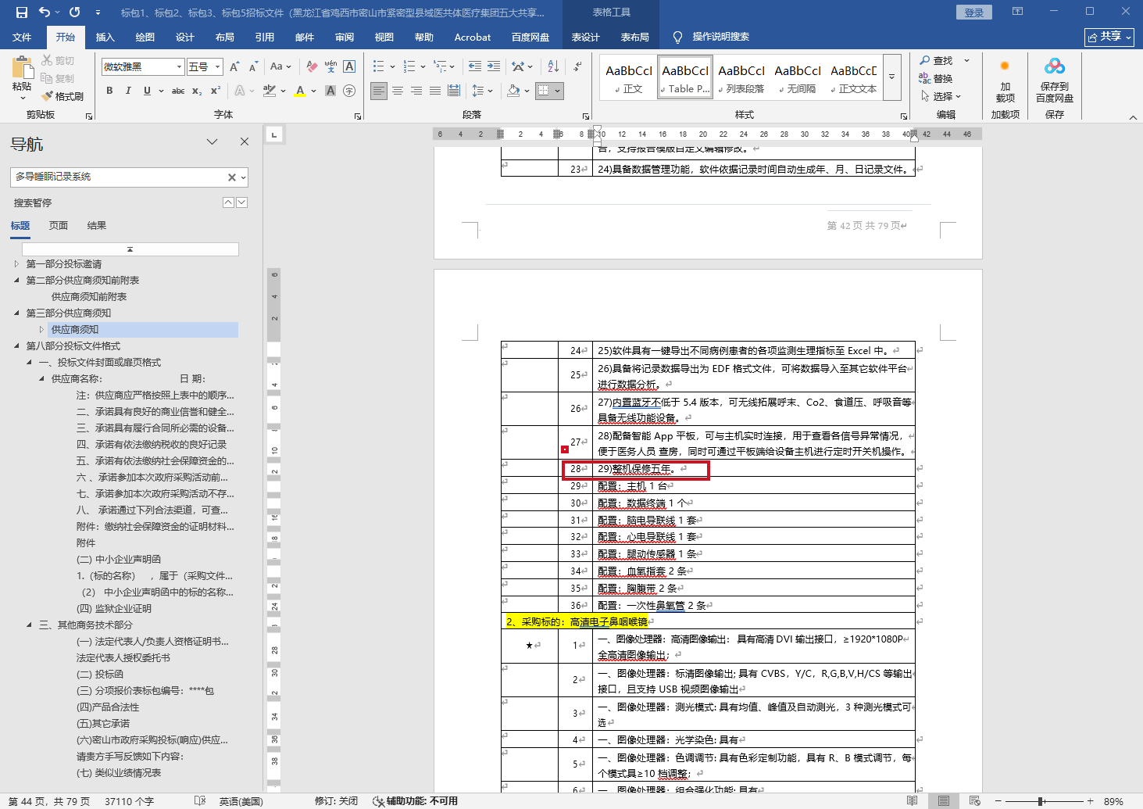Increase the paragraph indent

click(494, 67)
